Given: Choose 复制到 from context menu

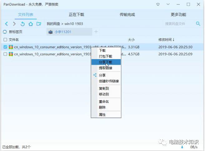Looking at the screenshot, I should (x=106, y=88).
